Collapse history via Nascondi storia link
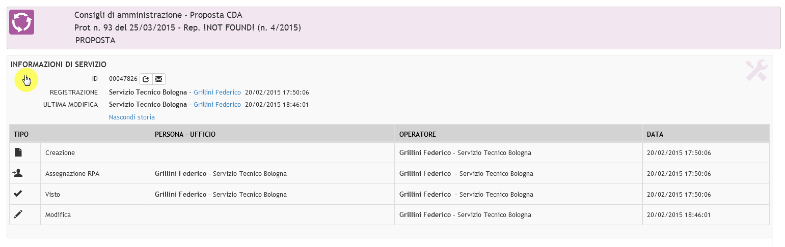The width and height of the screenshot is (785, 247). [132, 117]
